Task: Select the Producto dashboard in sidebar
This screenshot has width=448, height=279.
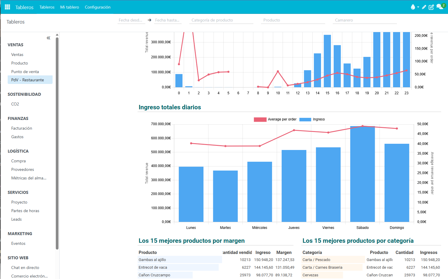Action: [x=30, y=63]
